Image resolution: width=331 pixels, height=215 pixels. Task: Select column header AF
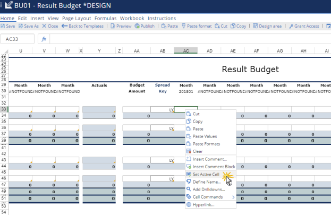click(x=256, y=51)
